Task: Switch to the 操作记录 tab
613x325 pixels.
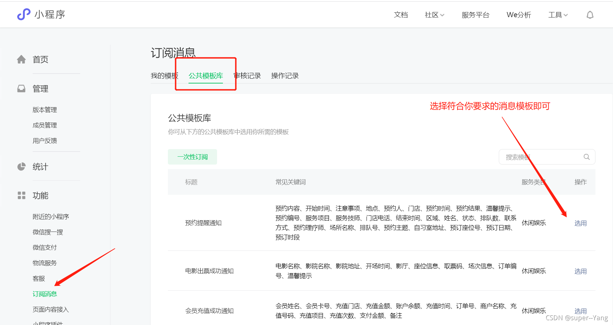Action: [284, 76]
